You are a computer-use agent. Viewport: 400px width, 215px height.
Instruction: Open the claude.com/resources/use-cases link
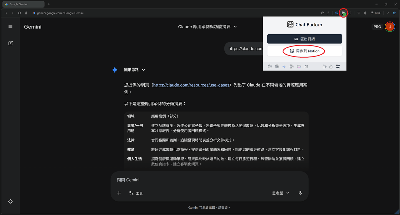coord(191,85)
